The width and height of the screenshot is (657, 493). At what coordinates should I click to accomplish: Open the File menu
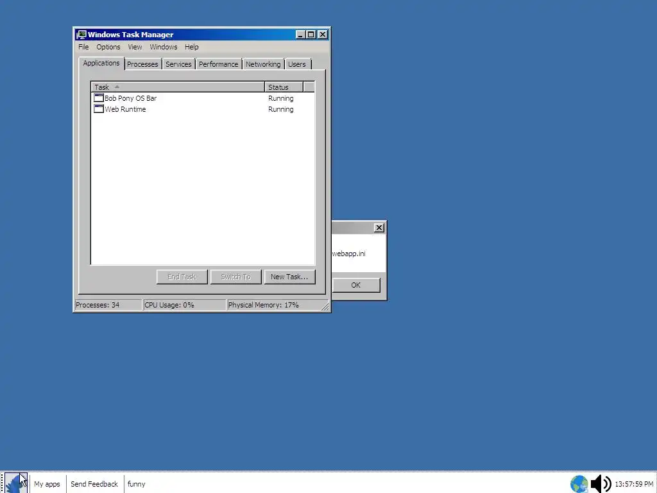pos(83,47)
